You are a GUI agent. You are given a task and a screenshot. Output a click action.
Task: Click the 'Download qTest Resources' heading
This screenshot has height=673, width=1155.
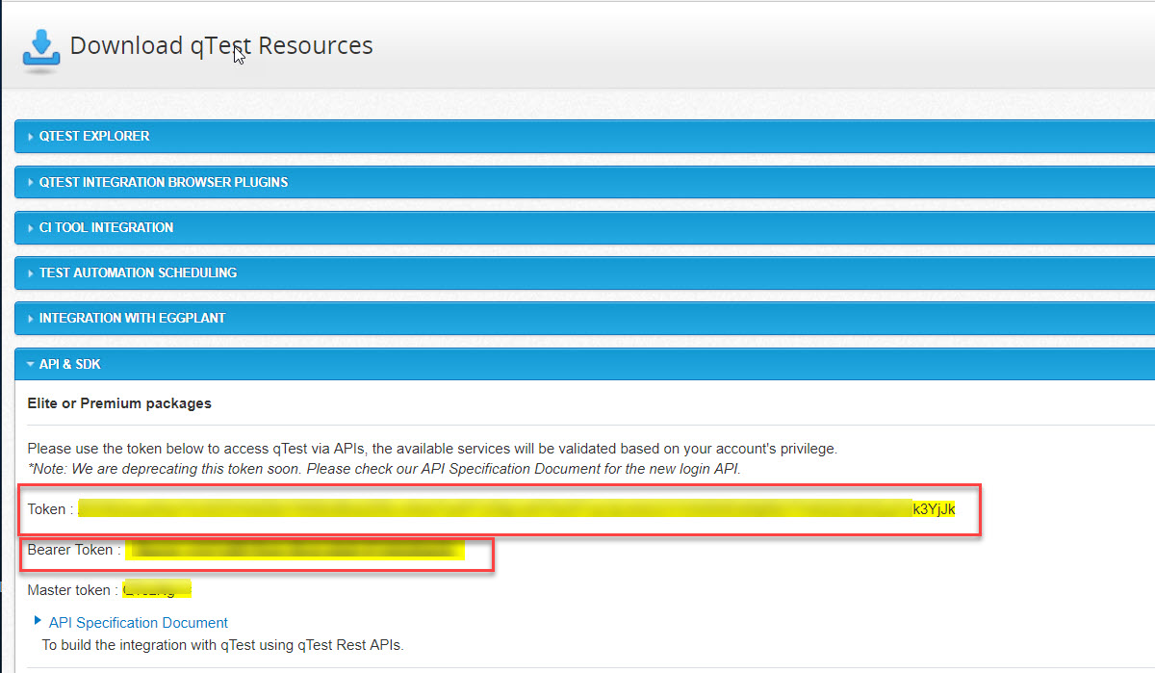pos(221,45)
